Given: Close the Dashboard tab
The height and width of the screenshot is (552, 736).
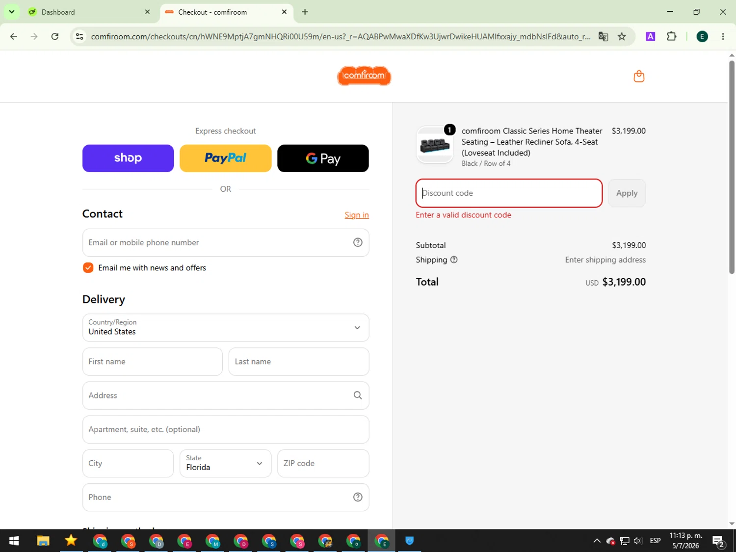Looking at the screenshot, I should (147, 12).
